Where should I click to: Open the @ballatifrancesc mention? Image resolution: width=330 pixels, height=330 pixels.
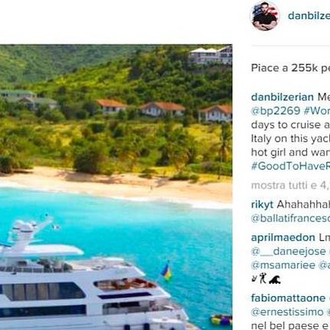click(290, 218)
